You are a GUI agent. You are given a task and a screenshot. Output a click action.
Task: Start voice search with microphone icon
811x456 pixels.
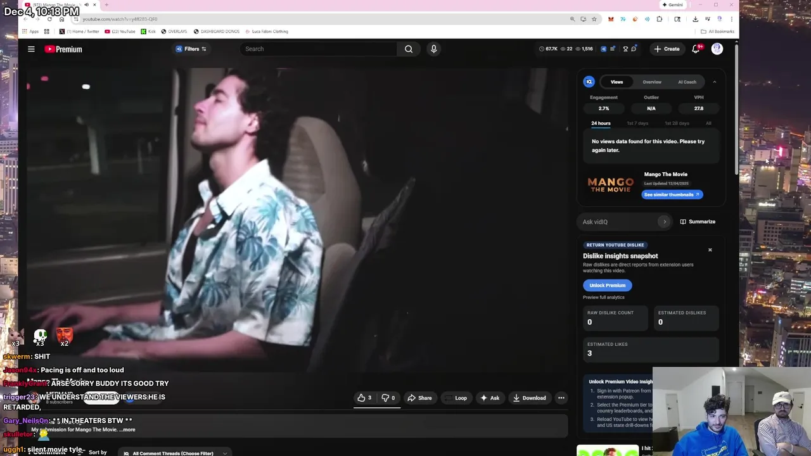[x=433, y=49]
